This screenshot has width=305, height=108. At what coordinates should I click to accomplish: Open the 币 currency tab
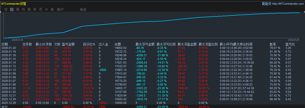(x=40, y=9)
